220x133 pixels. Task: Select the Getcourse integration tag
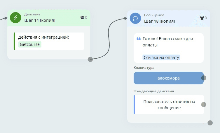(x=30, y=44)
